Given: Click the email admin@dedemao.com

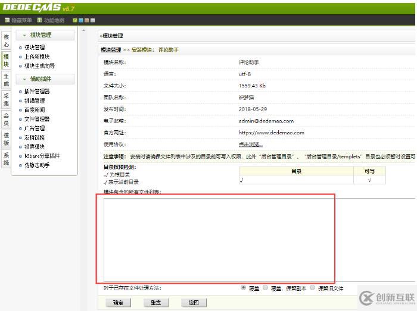Looking at the screenshot, I should tap(266, 121).
